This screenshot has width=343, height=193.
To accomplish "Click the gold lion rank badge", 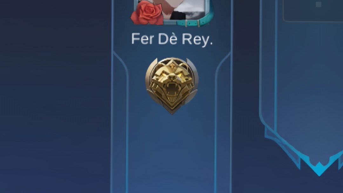I will [172, 86].
